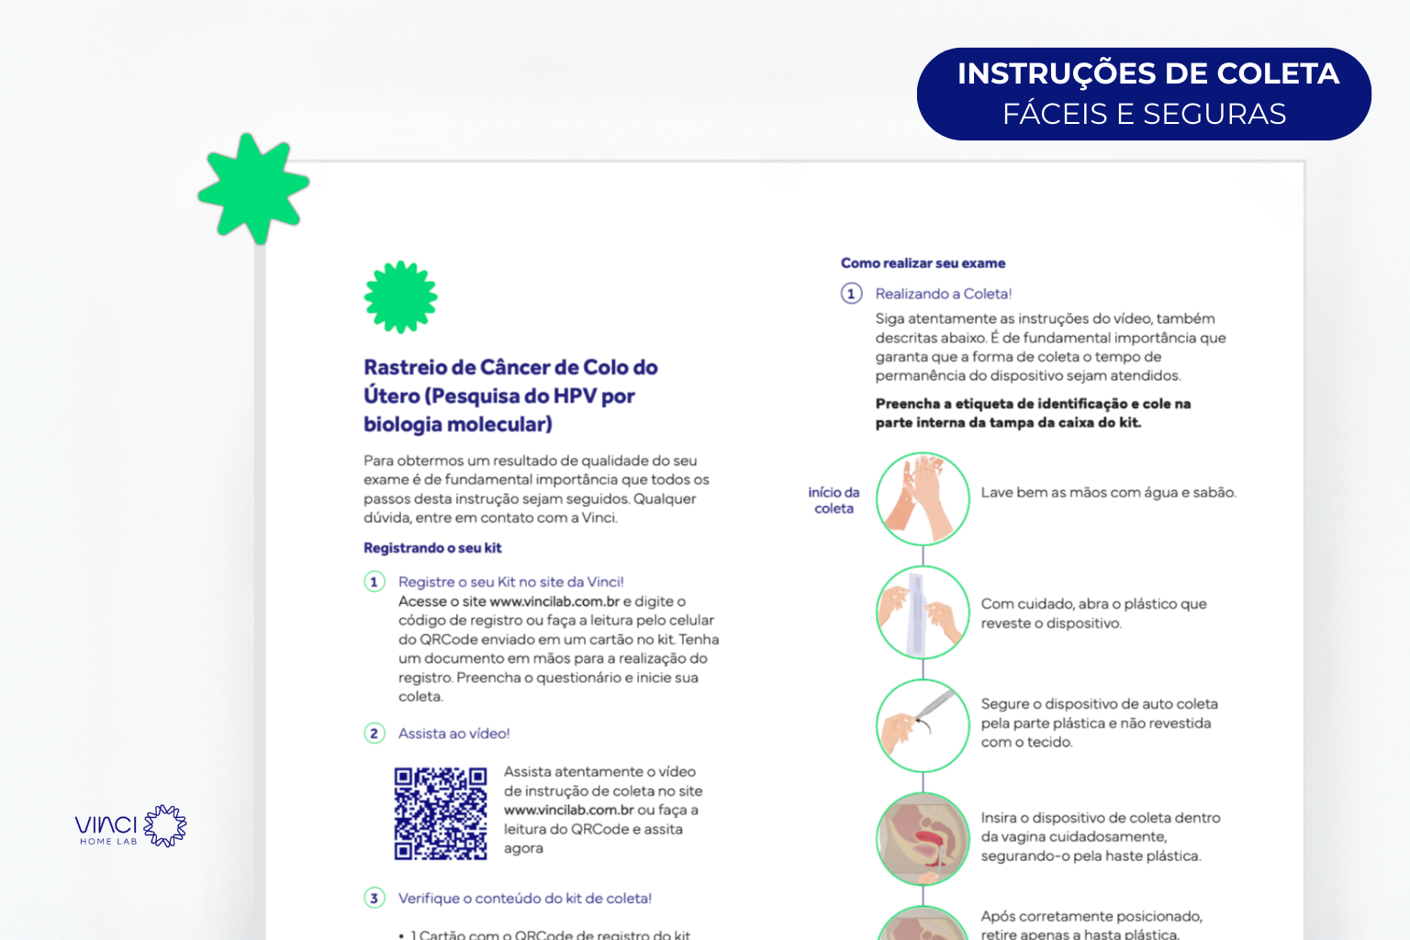Screen dimensions: 1410x940
Task: Click the 'INSTRUÇÕES DE COLETA FÁCEIS E SEGURAS' banner
Action: (x=1144, y=94)
